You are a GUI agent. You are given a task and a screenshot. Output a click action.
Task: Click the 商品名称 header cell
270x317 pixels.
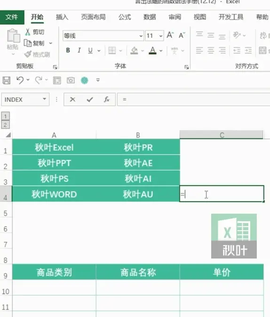(x=138, y=272)
